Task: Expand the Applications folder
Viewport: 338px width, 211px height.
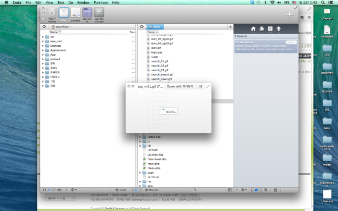Action: (x=43, y=50)
